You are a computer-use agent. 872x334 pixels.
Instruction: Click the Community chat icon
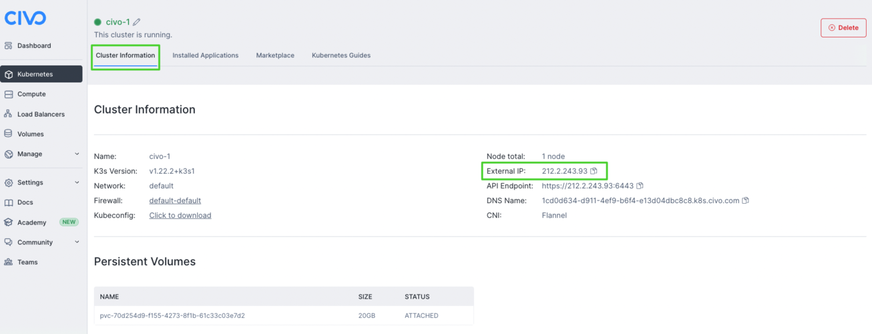pyautogui.click(x=9, y=242)
